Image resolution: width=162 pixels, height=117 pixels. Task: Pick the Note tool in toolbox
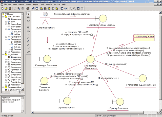(28, 21)
